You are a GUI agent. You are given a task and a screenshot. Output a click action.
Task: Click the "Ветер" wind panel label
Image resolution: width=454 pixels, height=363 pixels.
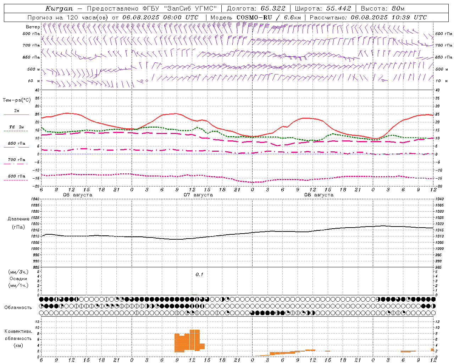(33, 27)
